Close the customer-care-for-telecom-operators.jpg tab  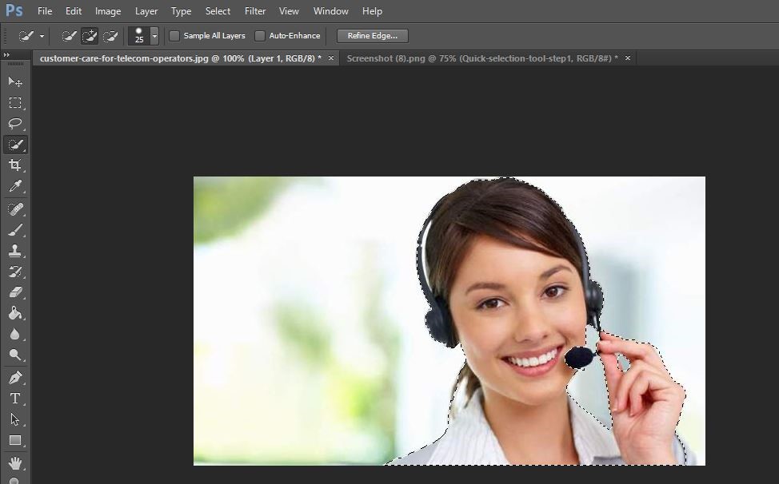pos(331,58)
